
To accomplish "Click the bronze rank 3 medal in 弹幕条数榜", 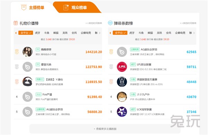I will coord(111,82).
